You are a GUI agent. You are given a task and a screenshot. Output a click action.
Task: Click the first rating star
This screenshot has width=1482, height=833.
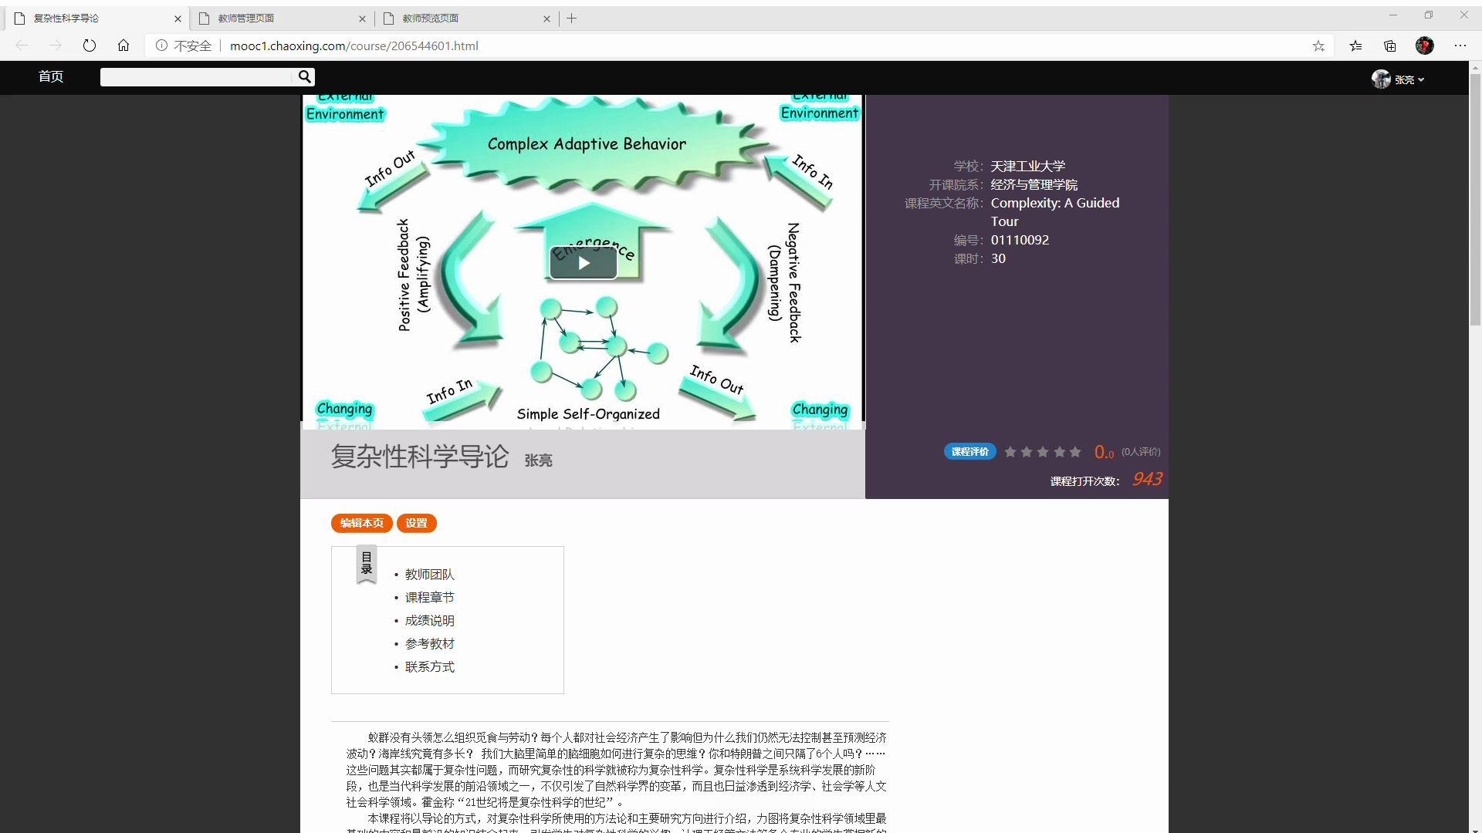[x=1010, y=452]
